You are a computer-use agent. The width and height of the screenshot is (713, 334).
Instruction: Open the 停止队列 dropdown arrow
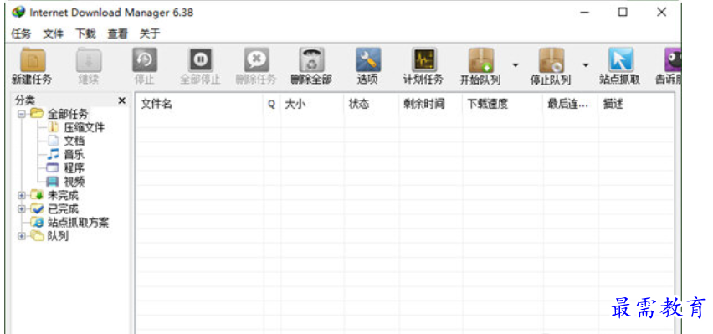pos(586,65)
